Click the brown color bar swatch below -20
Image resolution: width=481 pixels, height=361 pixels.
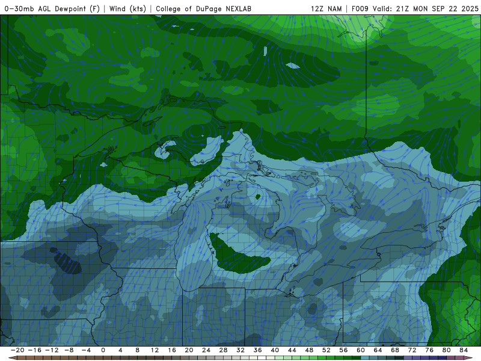point(22,358)
